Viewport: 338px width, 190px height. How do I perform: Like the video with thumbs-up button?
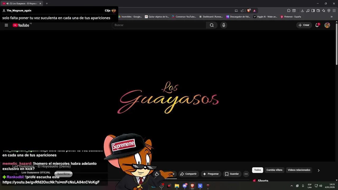click(x=157, y=174)
